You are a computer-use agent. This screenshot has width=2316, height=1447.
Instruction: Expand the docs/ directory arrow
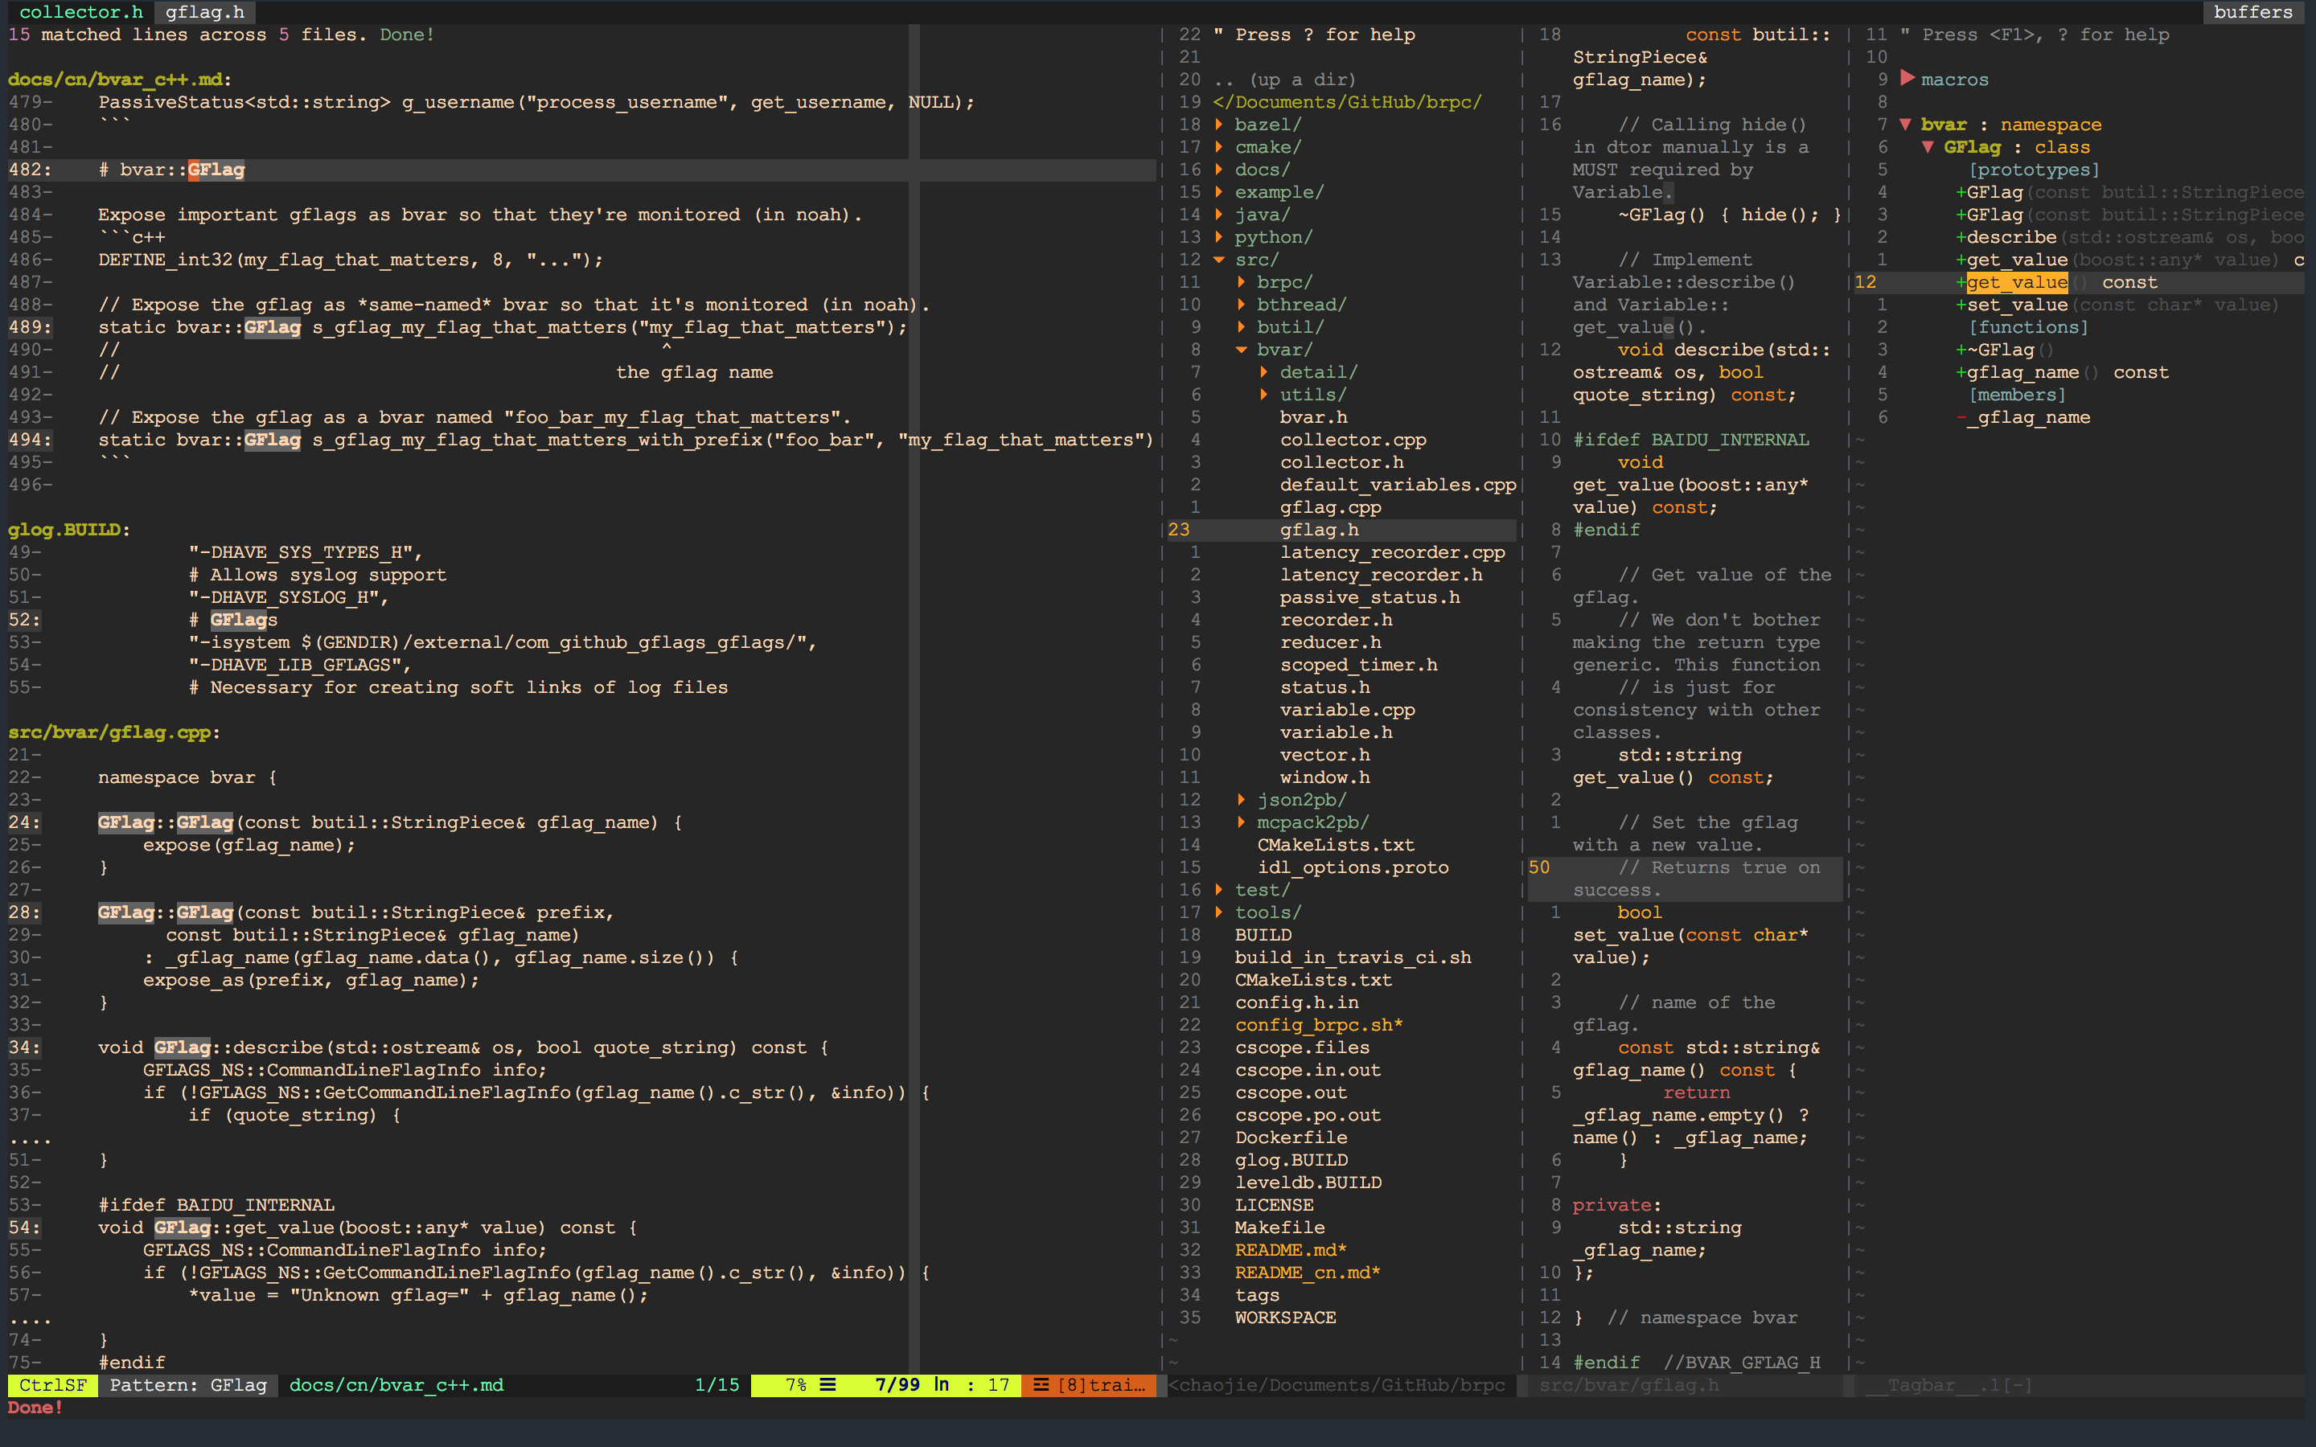point(1219,170)
